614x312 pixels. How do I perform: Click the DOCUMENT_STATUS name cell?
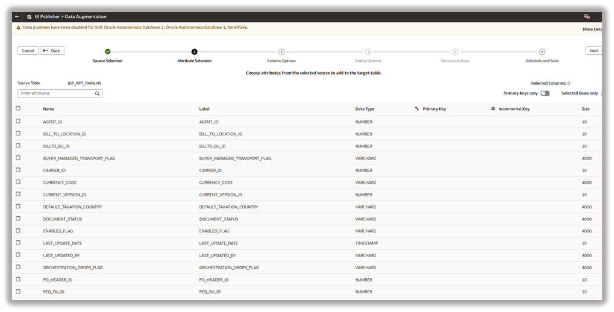click(x=62, y=219)
